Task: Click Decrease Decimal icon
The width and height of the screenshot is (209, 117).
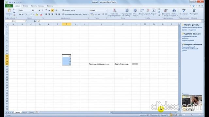Action: (106, 14)
